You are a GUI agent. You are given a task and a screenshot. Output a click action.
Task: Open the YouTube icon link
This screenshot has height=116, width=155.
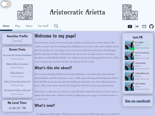130,26
